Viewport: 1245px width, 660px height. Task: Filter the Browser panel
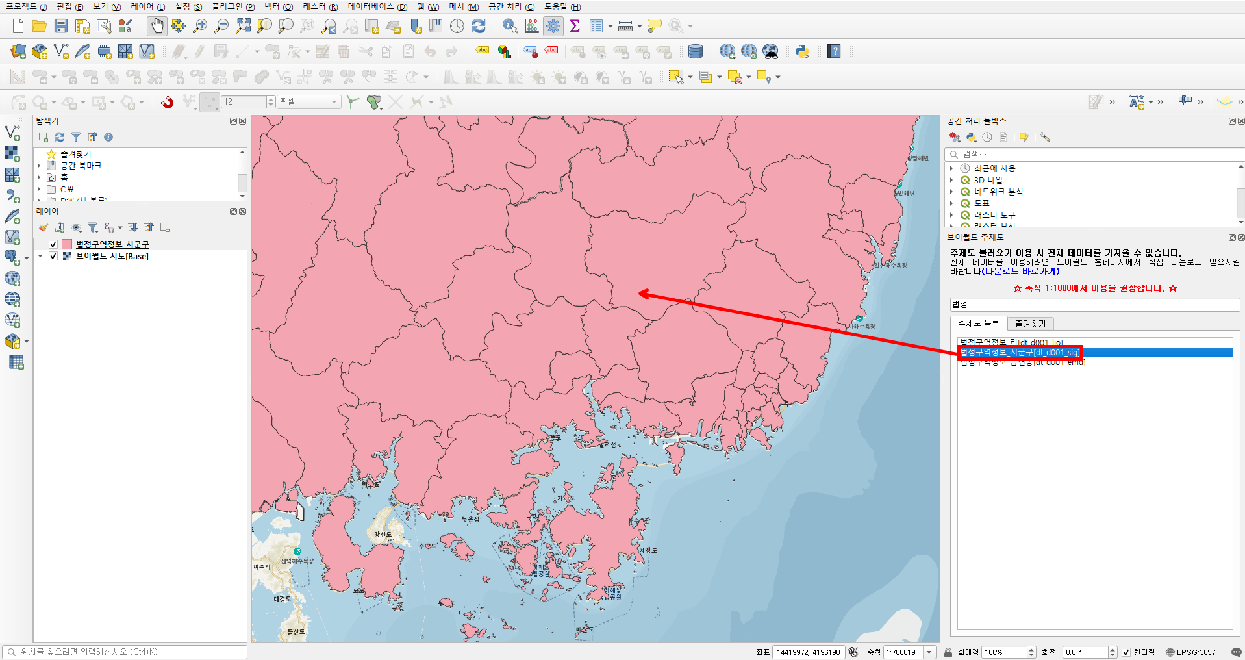coord(76,137)
